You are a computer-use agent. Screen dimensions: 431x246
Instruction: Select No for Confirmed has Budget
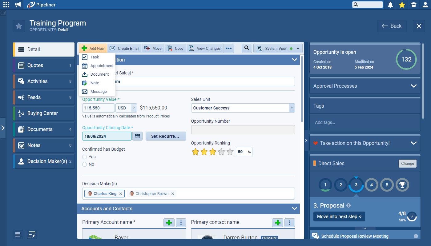point(85,164)
